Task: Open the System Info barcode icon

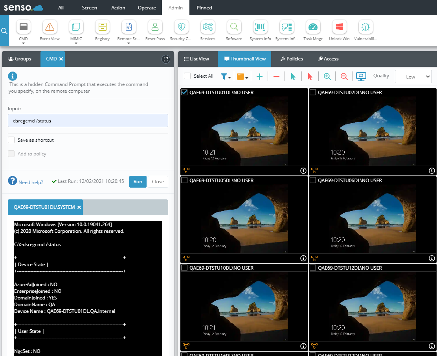Action: click(x=260, y=27)
